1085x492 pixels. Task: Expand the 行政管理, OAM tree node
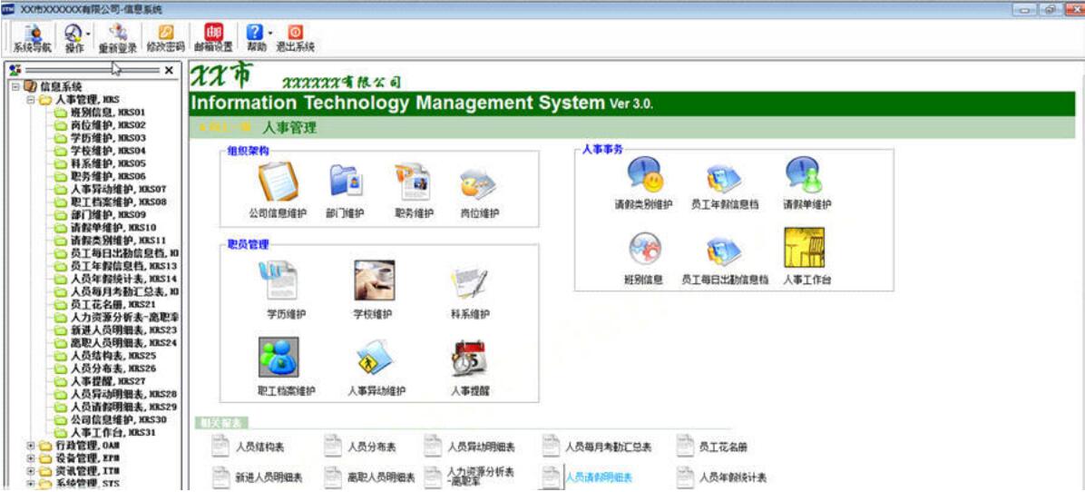click(x=31, y=446)
